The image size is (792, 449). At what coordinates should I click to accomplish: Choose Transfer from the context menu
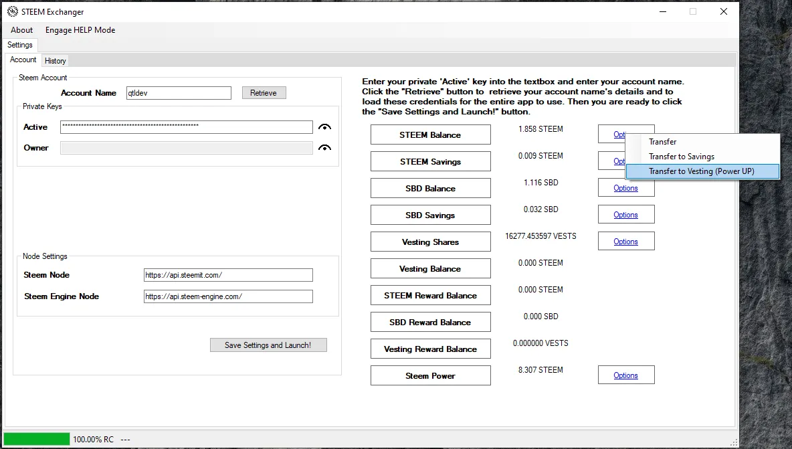pyautogui.click(x=702, y=142)
